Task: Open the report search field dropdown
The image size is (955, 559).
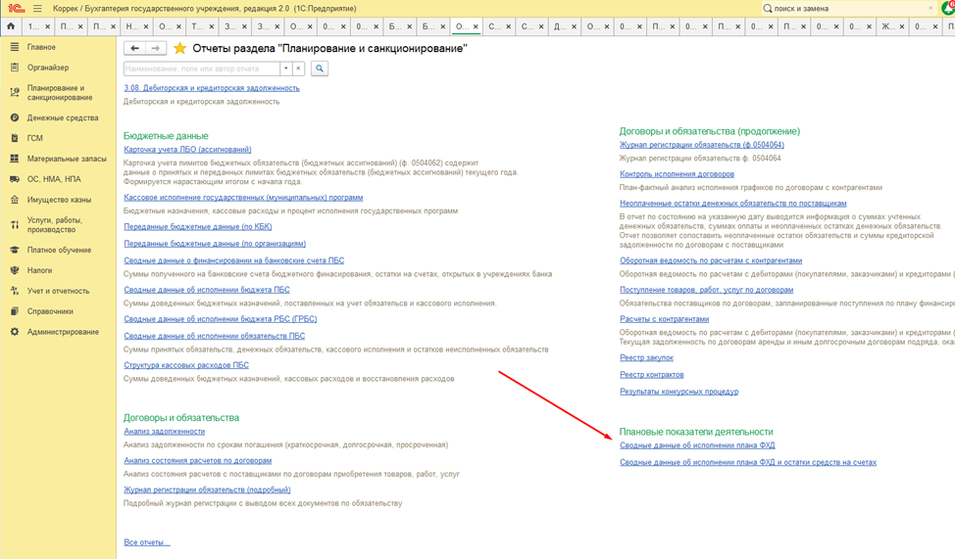Action: [x=285, y=69]
